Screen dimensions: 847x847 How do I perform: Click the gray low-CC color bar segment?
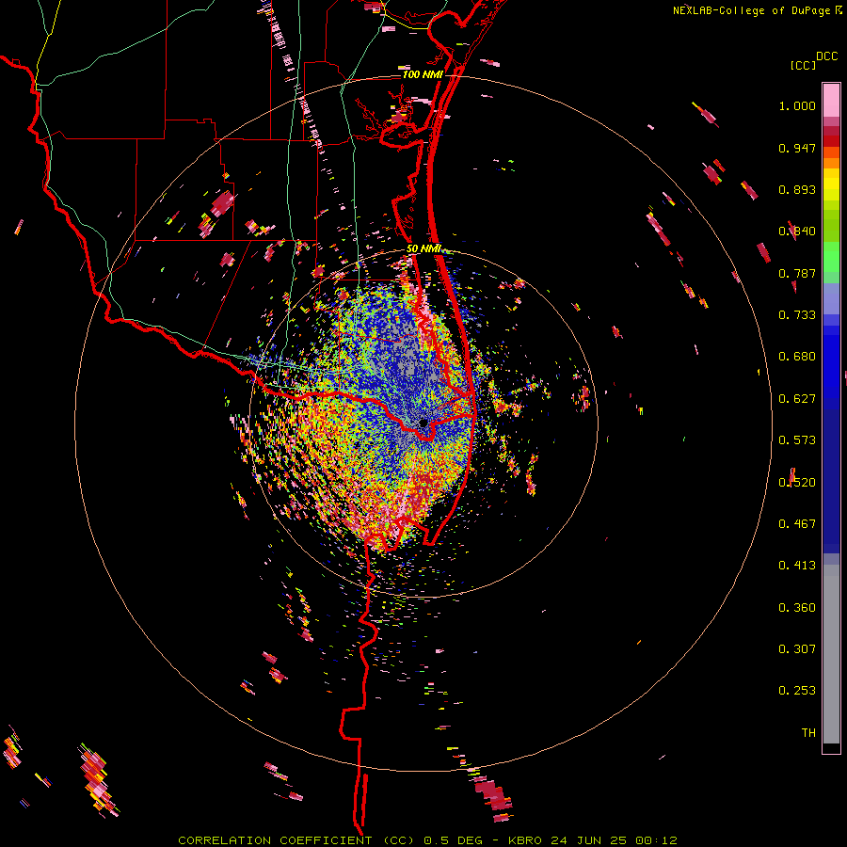tap(831, 654)
